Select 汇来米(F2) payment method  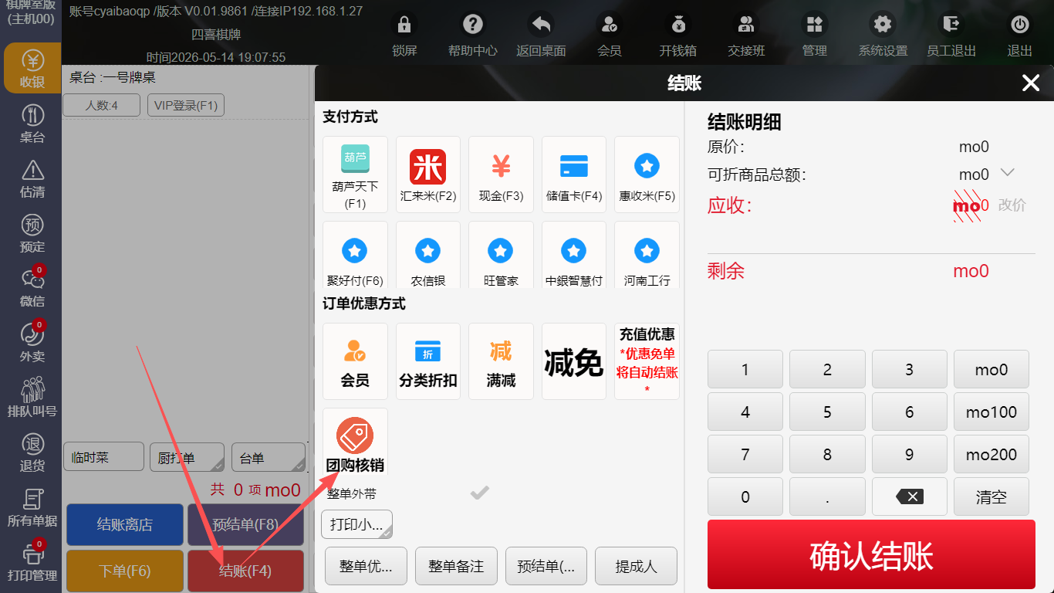point(427,175)
